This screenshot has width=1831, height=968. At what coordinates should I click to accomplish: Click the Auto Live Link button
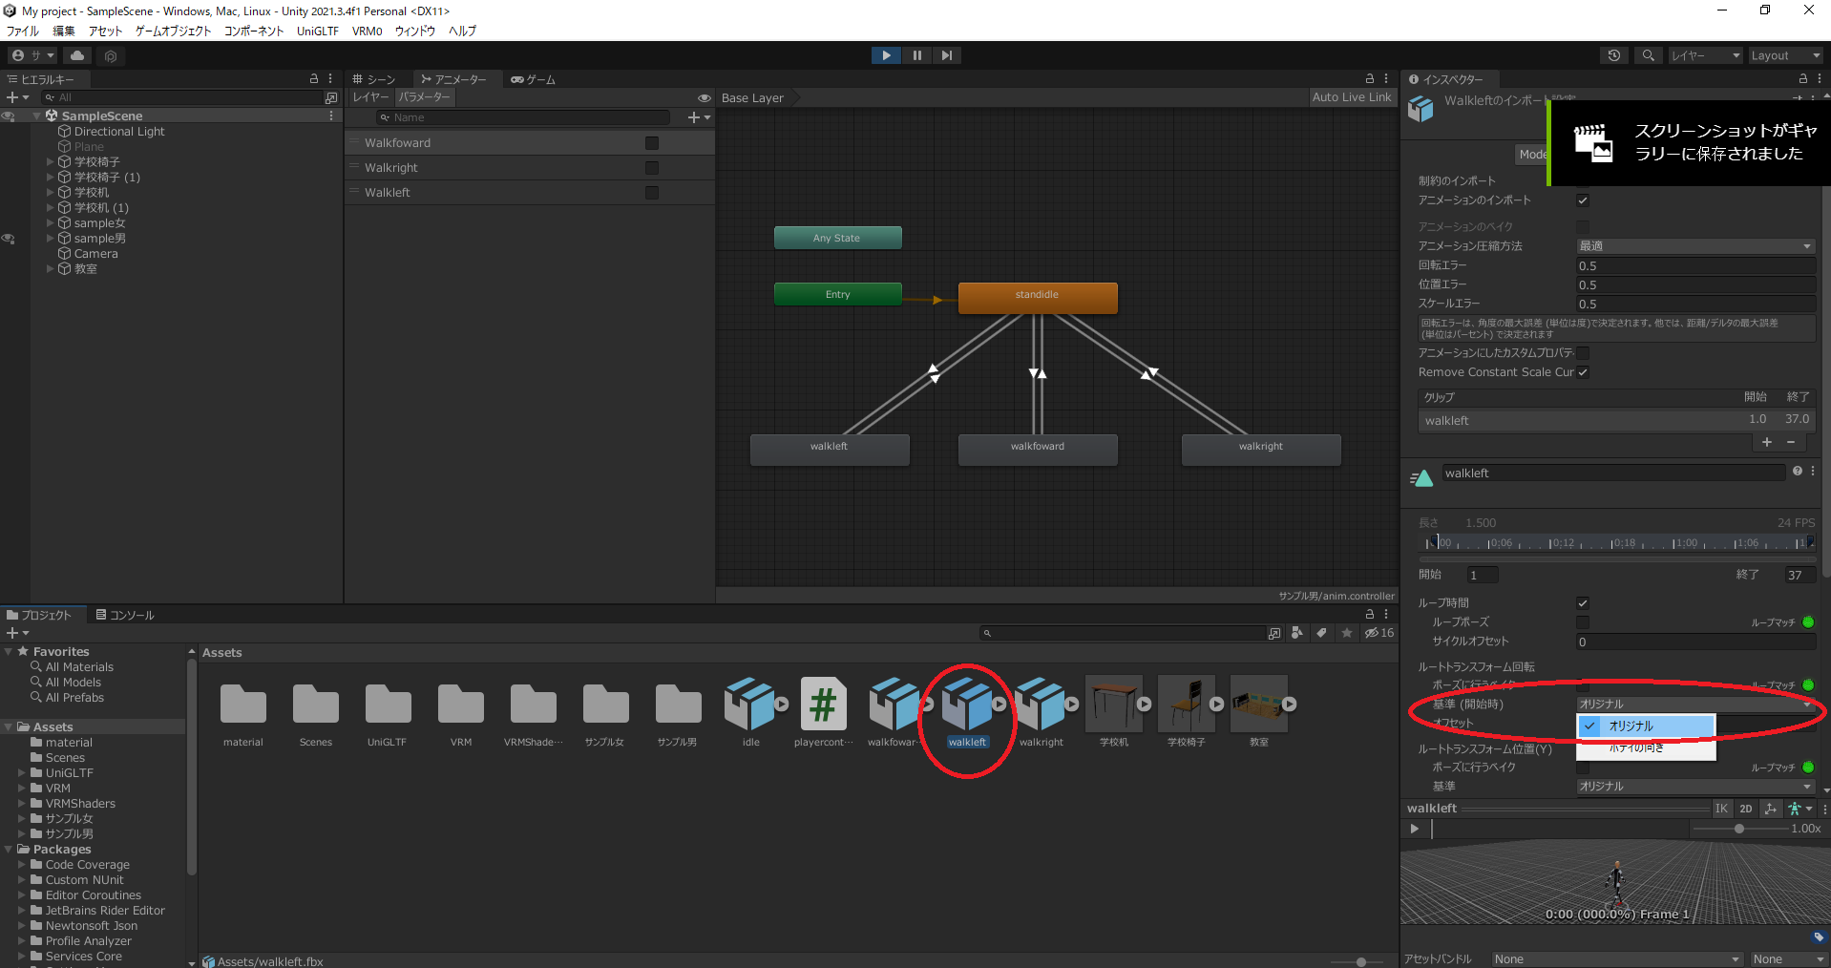point(1351,97)
